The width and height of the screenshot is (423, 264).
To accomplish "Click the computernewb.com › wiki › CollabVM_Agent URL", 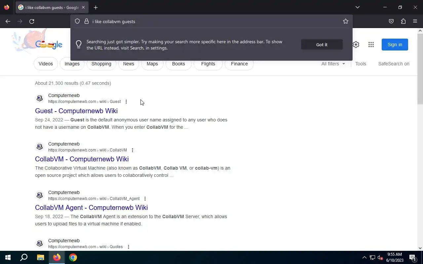I will click(x=94, y=199).
